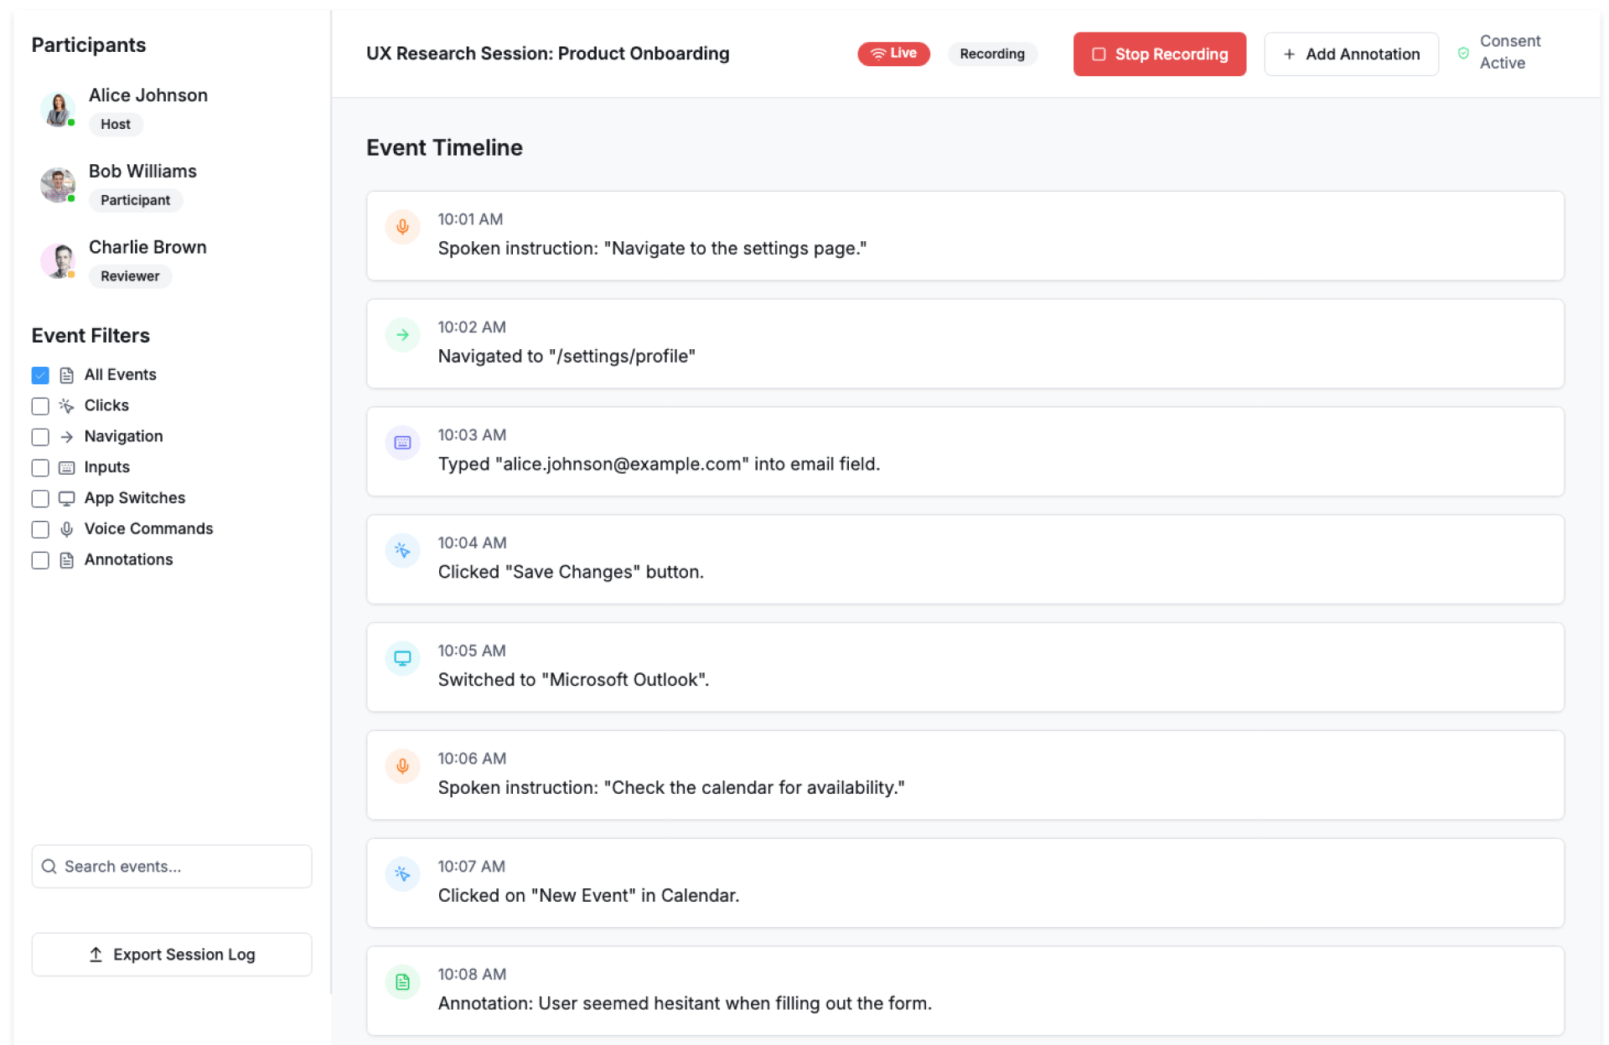Image resolution: width=1609 pixels, height=1045 pixels.
Task: Tick the Annotations filter checkbox
Action: click(x=40, y=560)
